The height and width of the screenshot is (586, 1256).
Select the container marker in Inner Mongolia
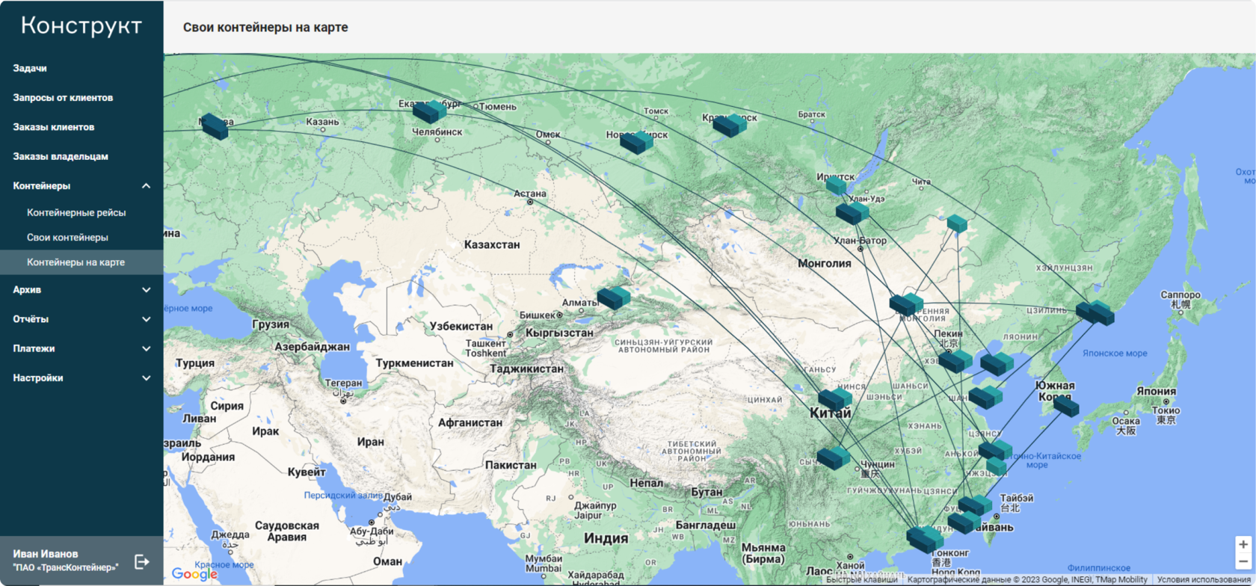pyautogui.click(x=906, y=303)
